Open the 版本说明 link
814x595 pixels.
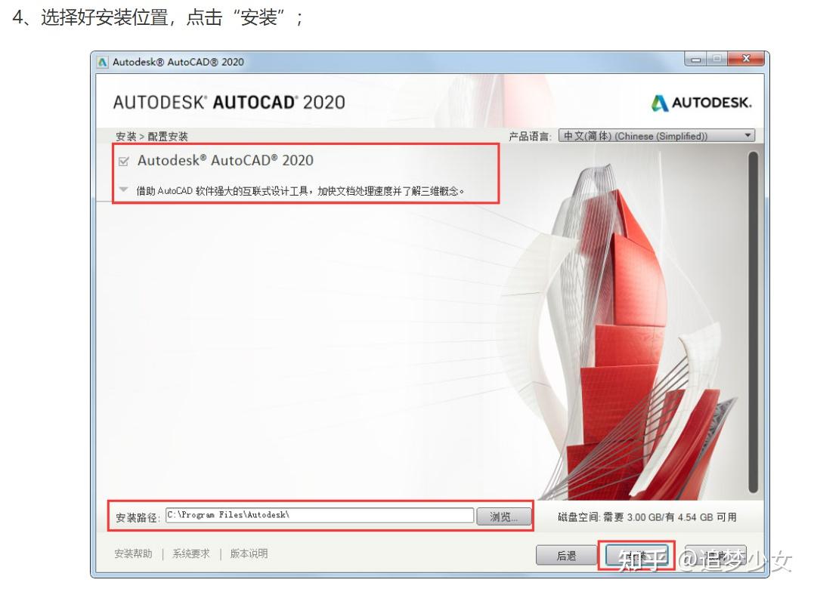click(249, 553)
